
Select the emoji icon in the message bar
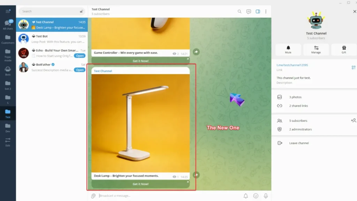[x=256, y=196]
